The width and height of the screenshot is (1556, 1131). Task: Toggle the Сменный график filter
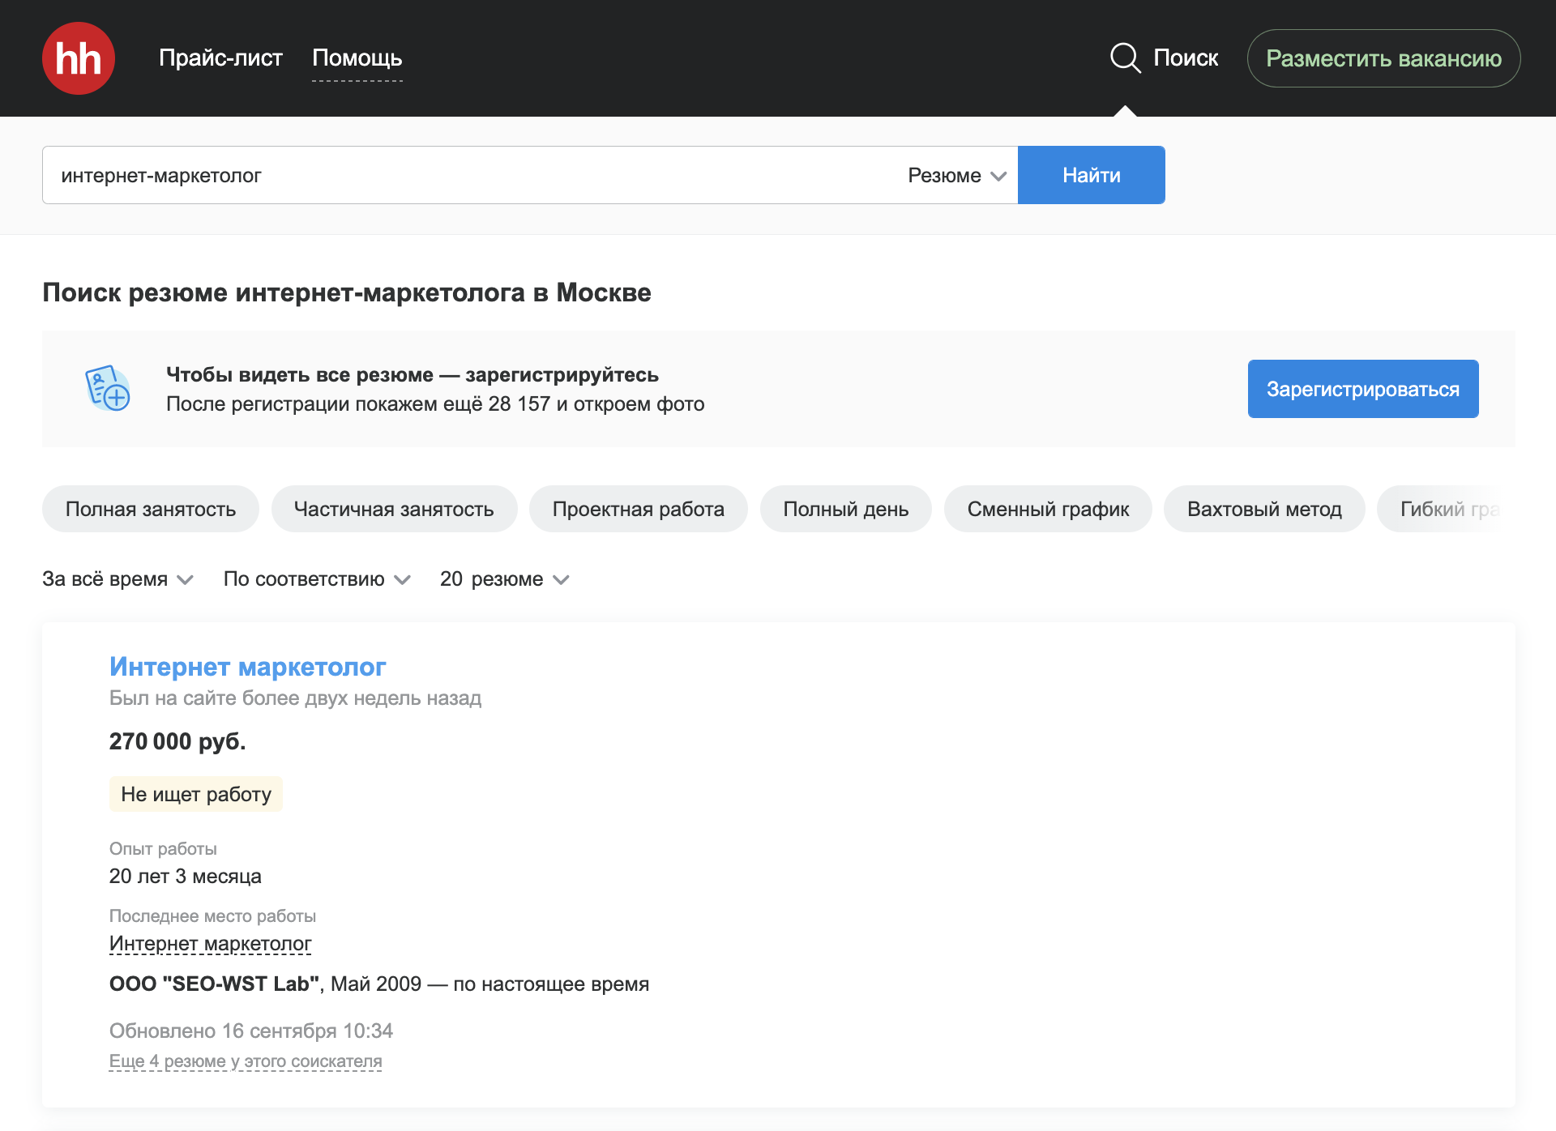tap(1048, 509)
